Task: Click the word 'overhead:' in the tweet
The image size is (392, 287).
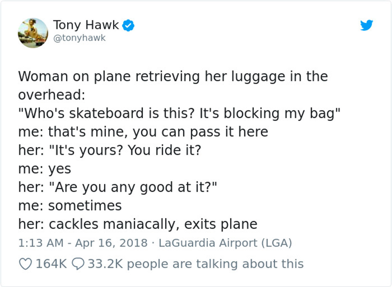Action: 52,95
